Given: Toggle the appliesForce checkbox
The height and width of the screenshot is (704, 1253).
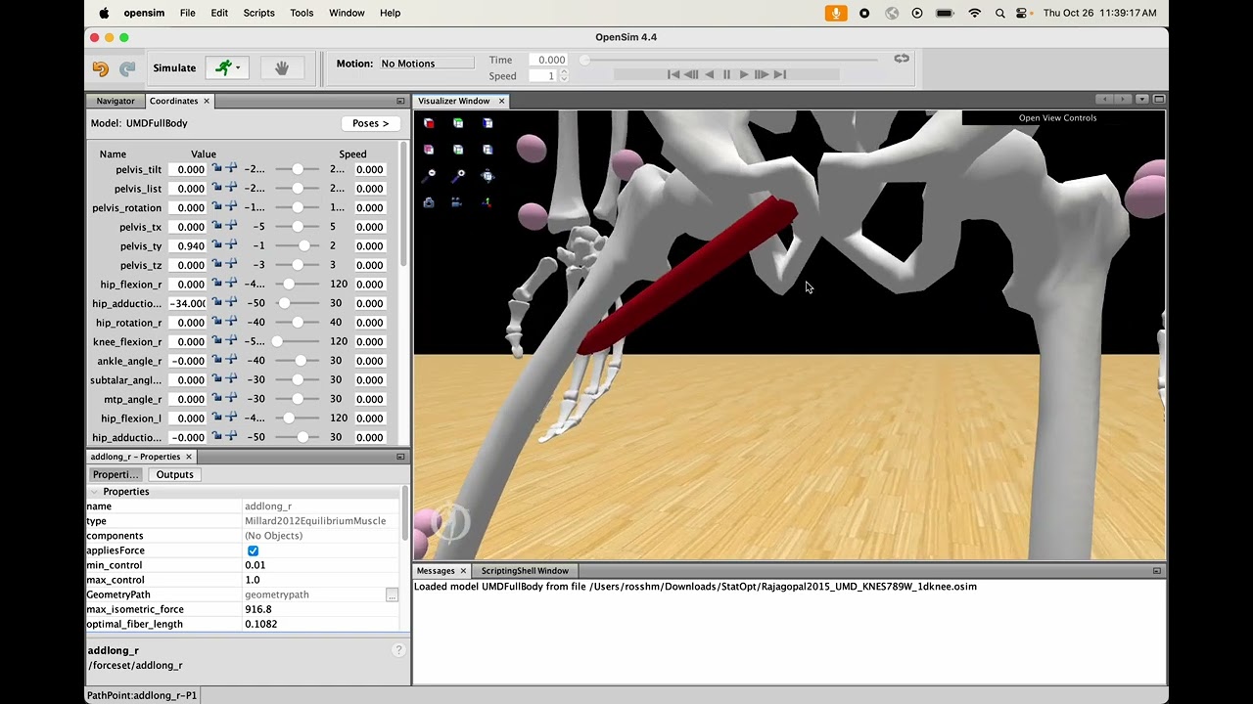Looking at the screenshot, I should [x=253, y=550].
